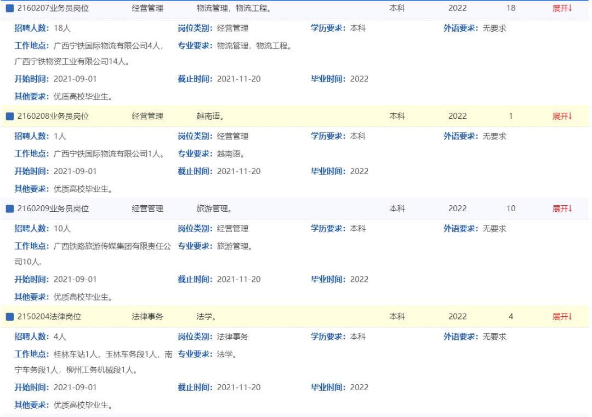
Task: Collapse details using 展开 on 法律岗位 row
Action: tap(562, 316)
